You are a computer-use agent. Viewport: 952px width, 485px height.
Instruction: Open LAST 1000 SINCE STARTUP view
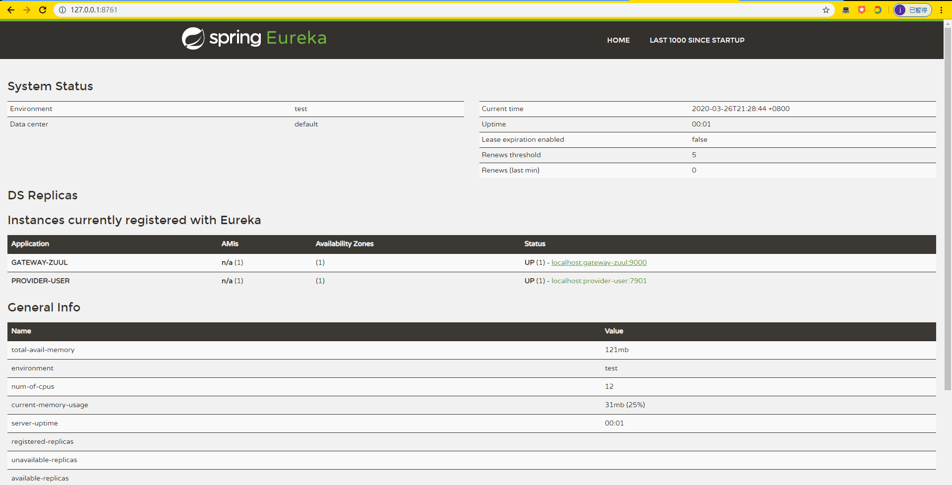[x=697, y=40]
